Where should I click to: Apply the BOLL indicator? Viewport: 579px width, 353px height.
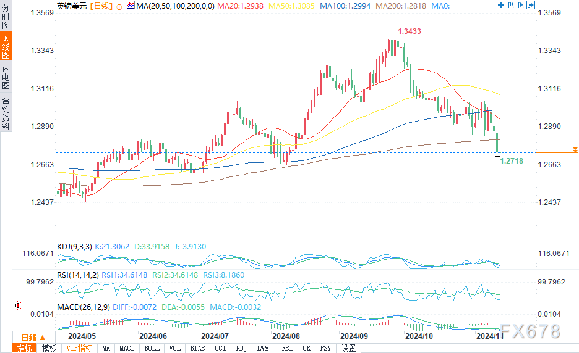pos(152,348)
